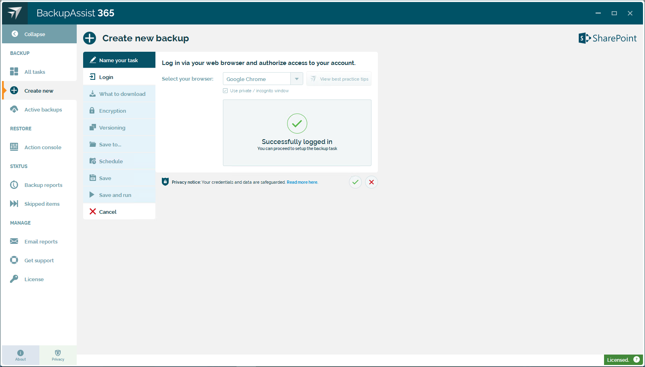Minimize the BackupAssist 365 window
This screenshot has width=645, height=367.
pos(598,13)
